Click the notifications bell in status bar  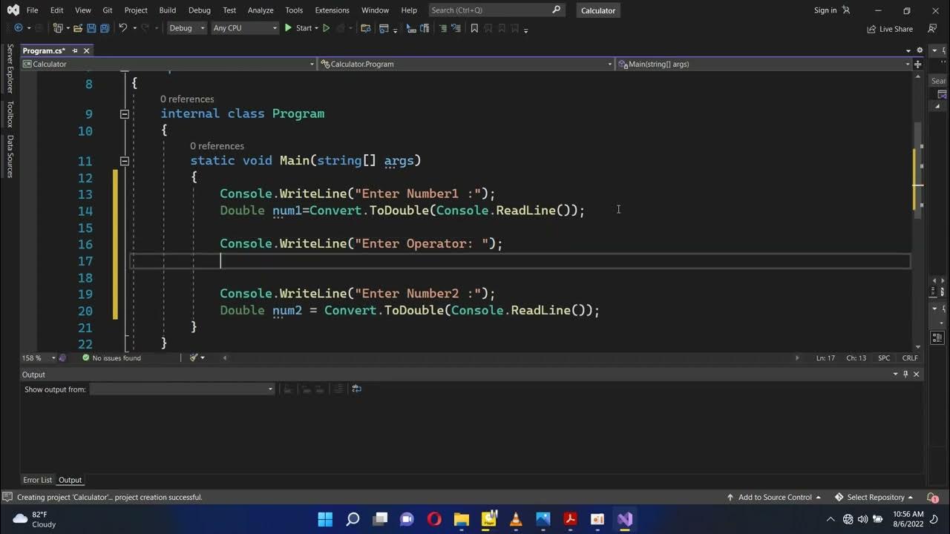point(932,497)
